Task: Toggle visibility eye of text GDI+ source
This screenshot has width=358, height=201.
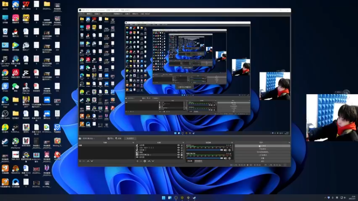Action: pyautogui.click(x=178, y=148)
